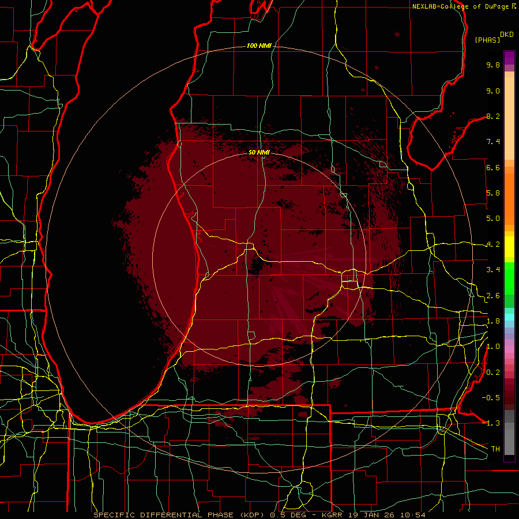Click the 9.8 scale value

(x=493, y=65)
